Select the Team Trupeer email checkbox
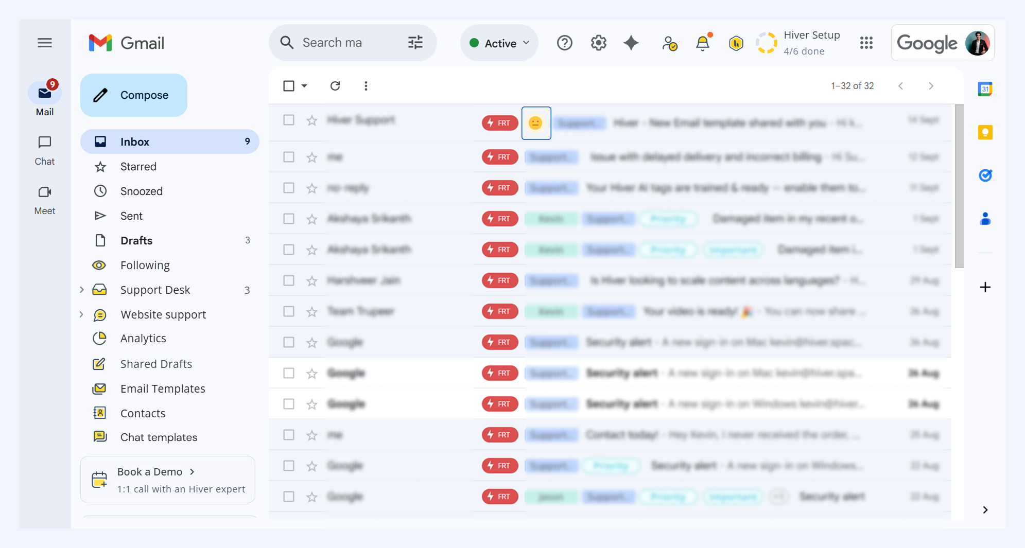 pos(289,311)
